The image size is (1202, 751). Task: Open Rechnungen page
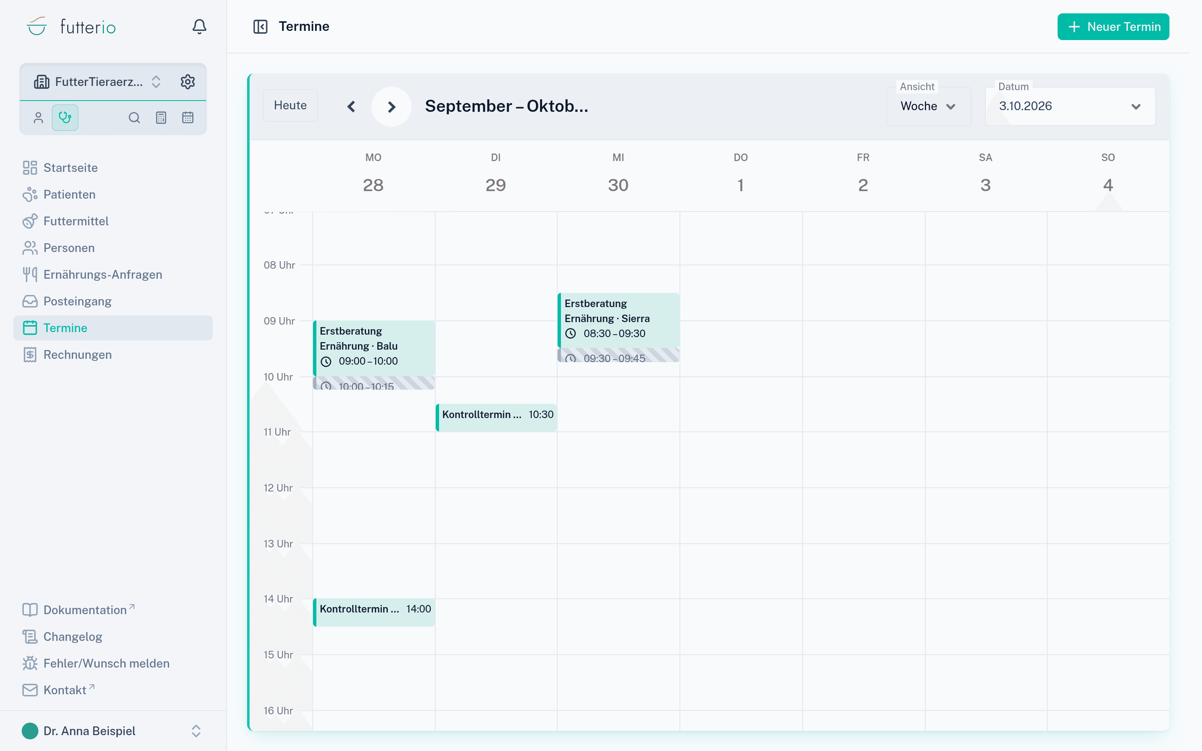[x=113, y=355]
